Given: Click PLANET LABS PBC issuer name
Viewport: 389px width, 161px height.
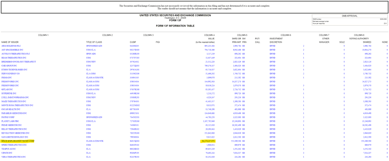Looking at the screenshot, I should click(10, 121).
